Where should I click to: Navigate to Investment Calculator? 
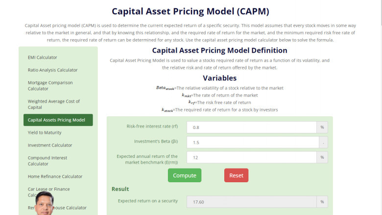[x=50, y=145]
